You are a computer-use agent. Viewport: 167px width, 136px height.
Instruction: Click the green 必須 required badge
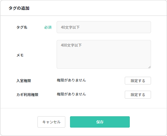[48, 27]
